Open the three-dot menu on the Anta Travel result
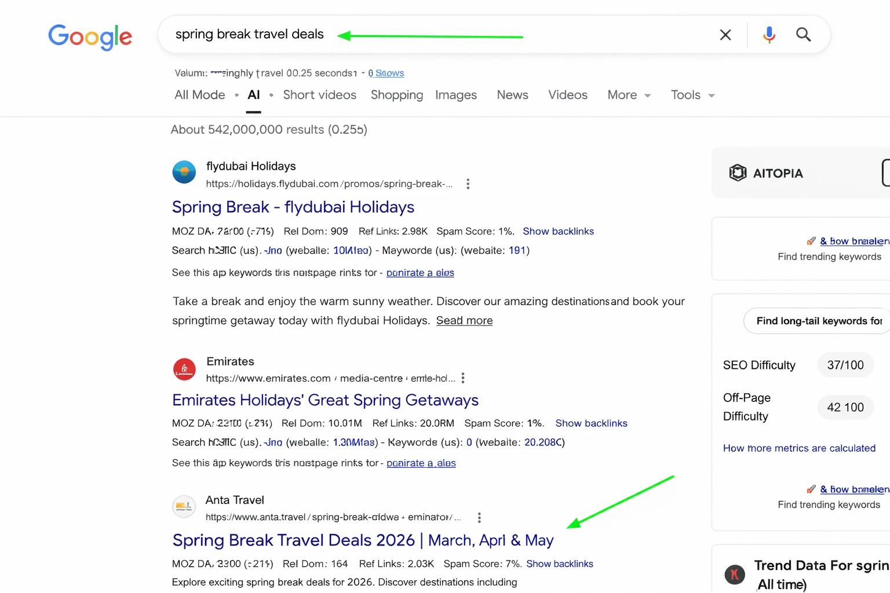Image resolution: width=890 pixels, height=593 pixels. tap(479, 517)
